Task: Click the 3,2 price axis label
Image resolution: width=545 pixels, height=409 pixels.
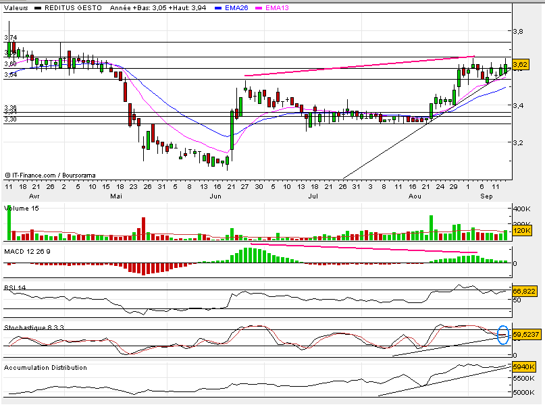Action: pos(518,142)
